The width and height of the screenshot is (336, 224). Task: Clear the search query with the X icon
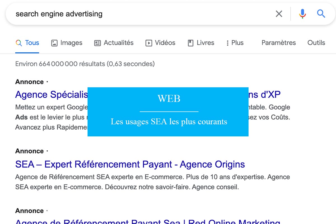(279, 14)
